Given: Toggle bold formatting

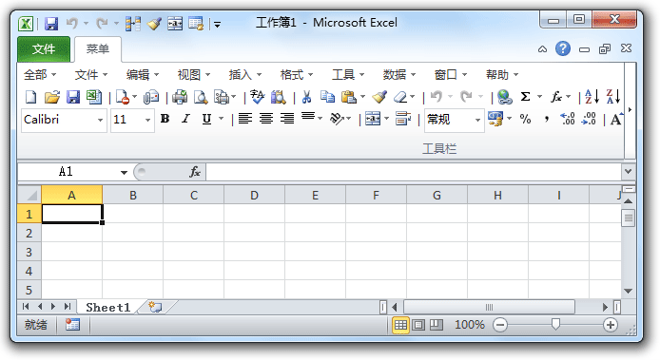Looking at the screenshot, I should 165,119.
